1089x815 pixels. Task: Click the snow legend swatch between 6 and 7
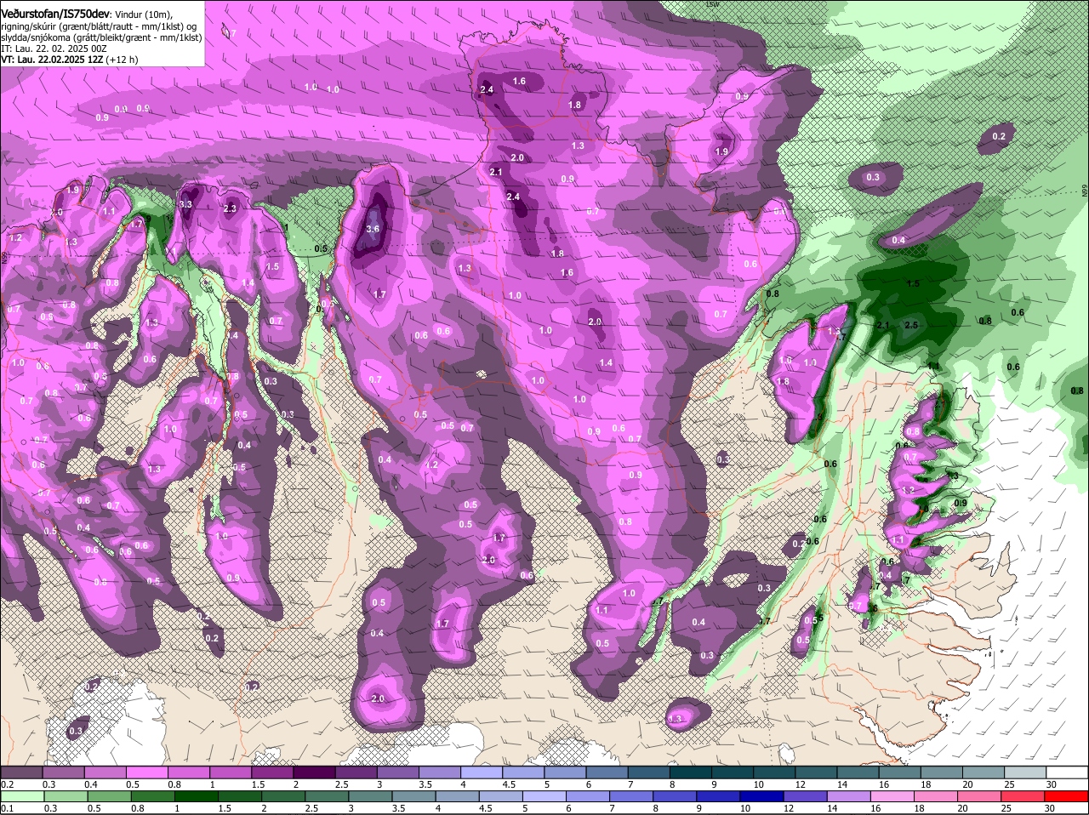[x=607, y=772]
